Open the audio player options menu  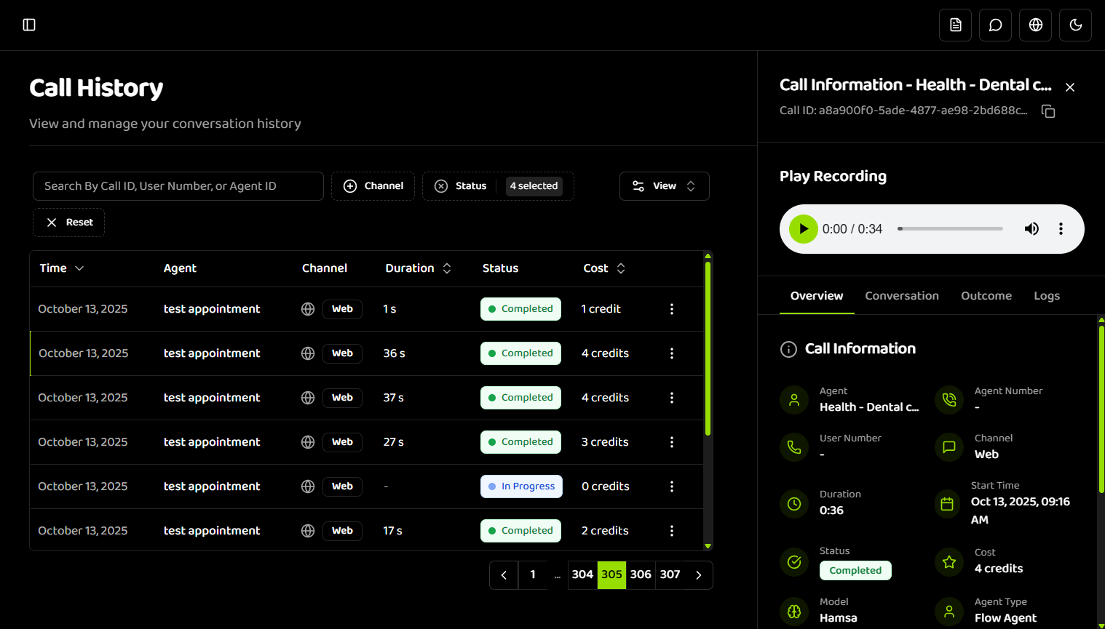pyautogui.click(x=1061, y=228)
